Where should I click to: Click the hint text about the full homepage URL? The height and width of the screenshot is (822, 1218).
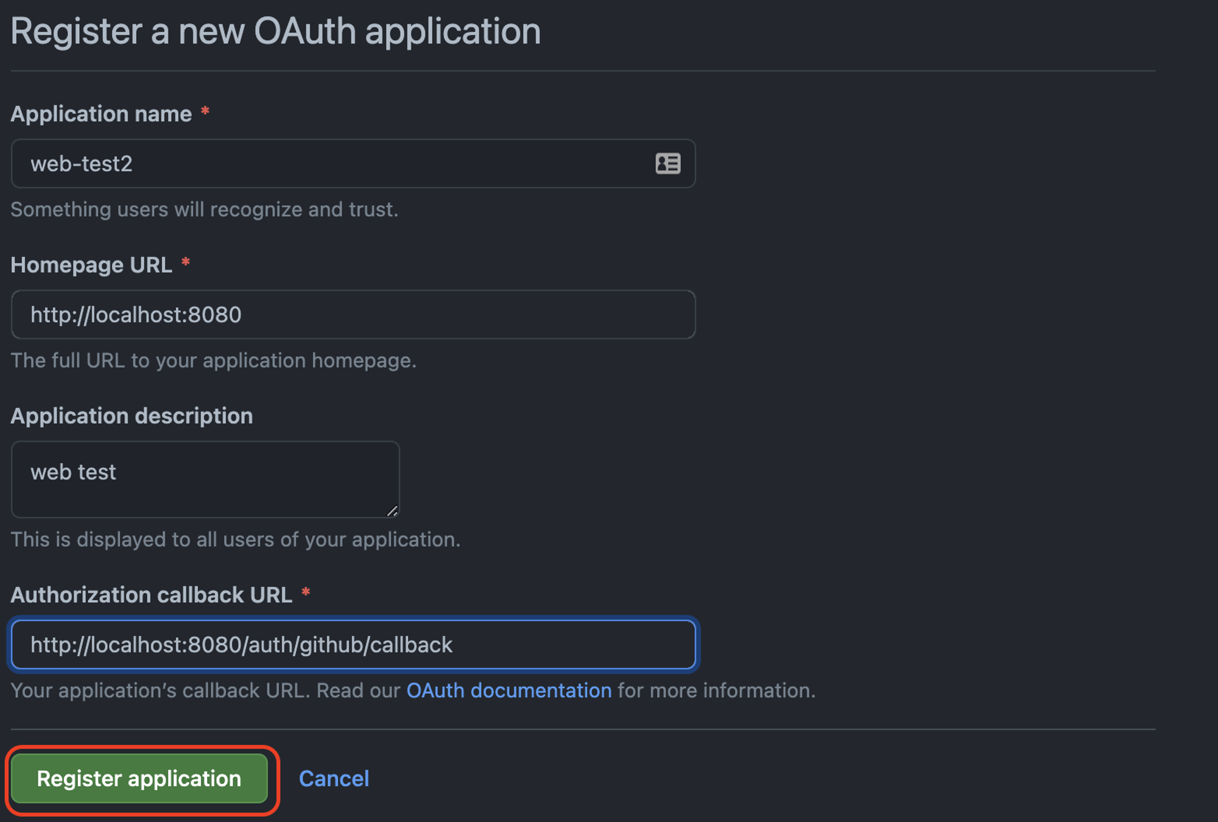point(214,360)
